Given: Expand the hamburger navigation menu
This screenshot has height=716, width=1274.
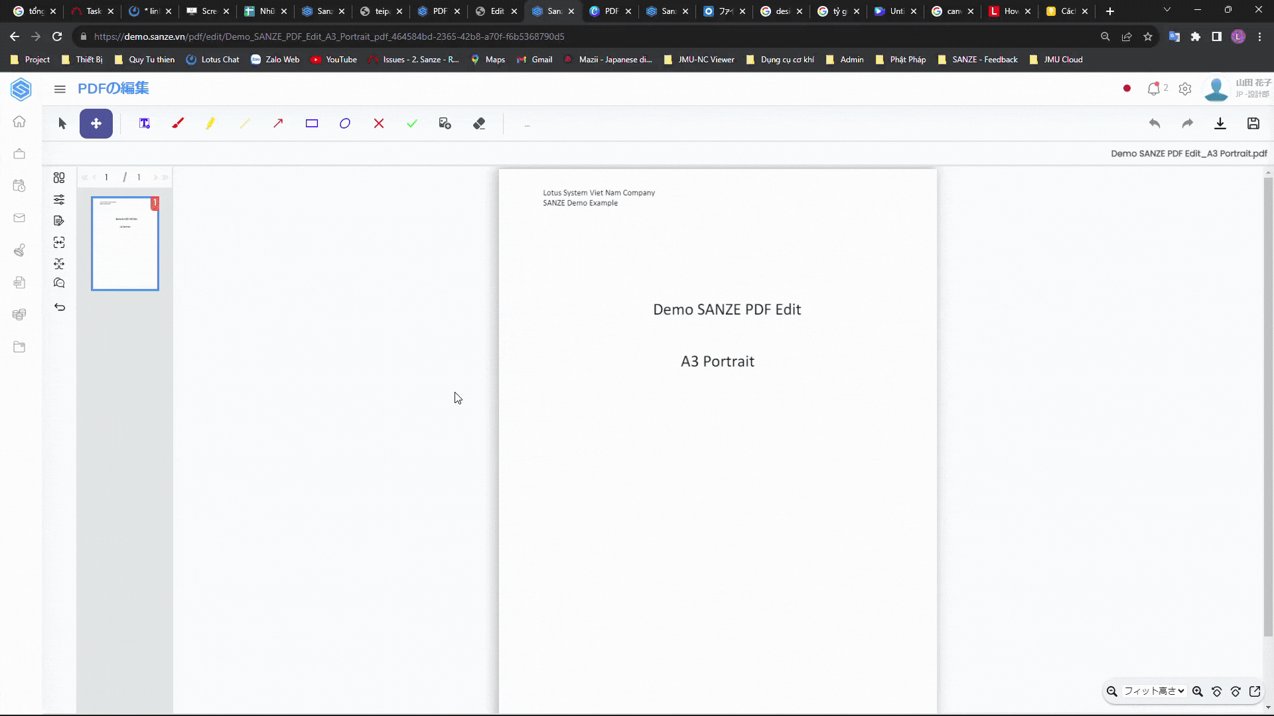Looking at the screenshot, I should (x=60, y=89).
